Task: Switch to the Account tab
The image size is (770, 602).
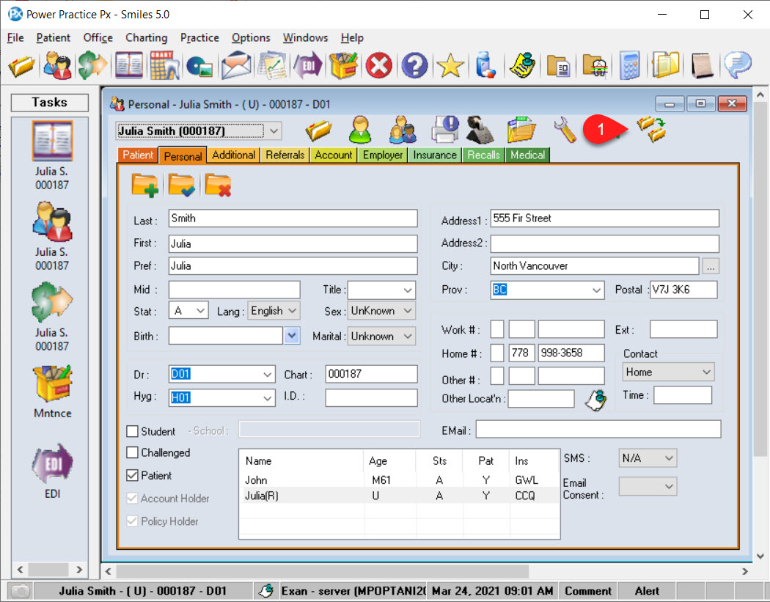Action: [334, 155]
